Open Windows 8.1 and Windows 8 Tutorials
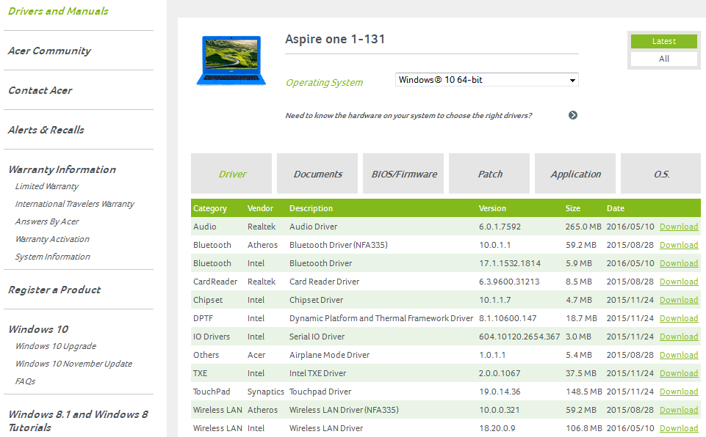 point(78,421)
